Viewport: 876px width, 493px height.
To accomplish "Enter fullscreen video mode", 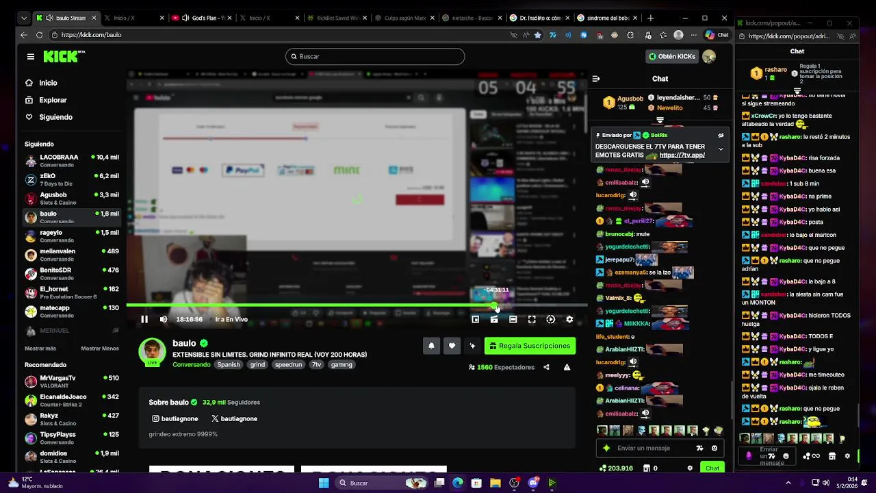I will (532, 319).
